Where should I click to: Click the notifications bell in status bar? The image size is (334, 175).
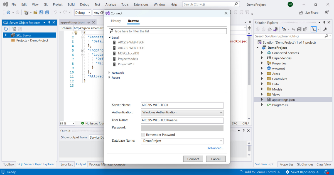coord(326,172)
